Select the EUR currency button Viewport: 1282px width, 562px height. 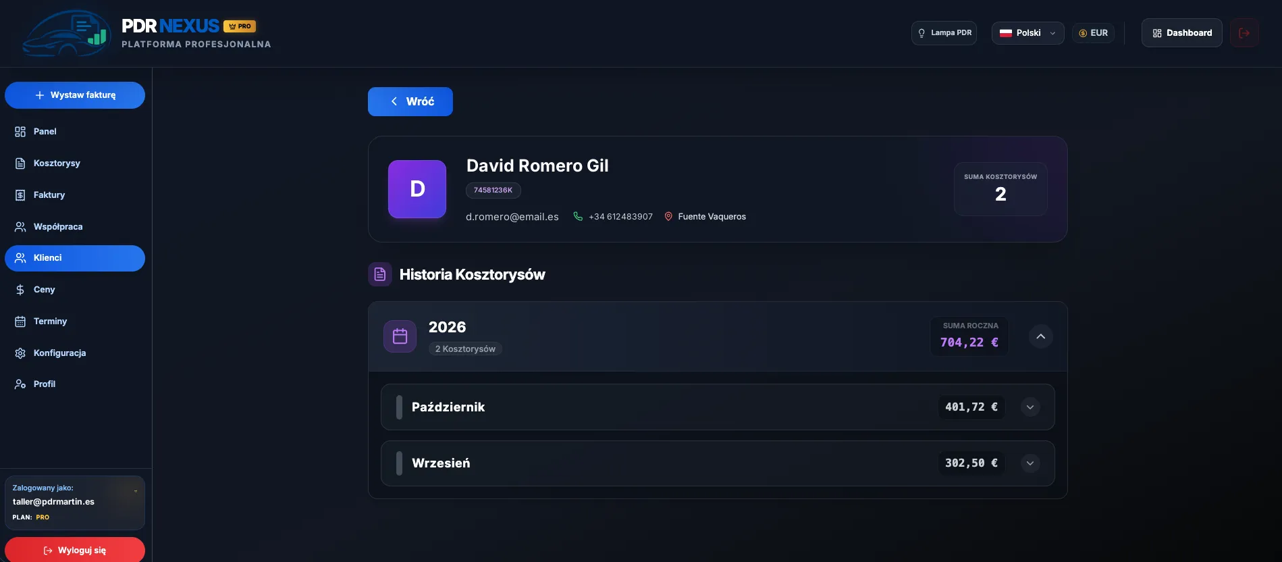pyautogui.click(x=1093, y=33)
